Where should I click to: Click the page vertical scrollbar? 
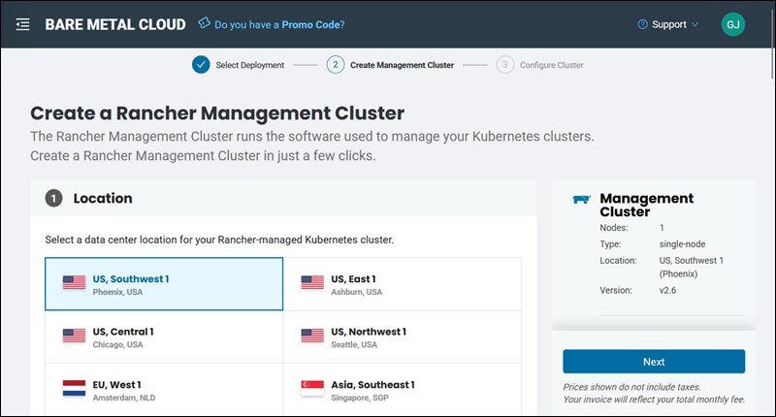tap(772, 44)
